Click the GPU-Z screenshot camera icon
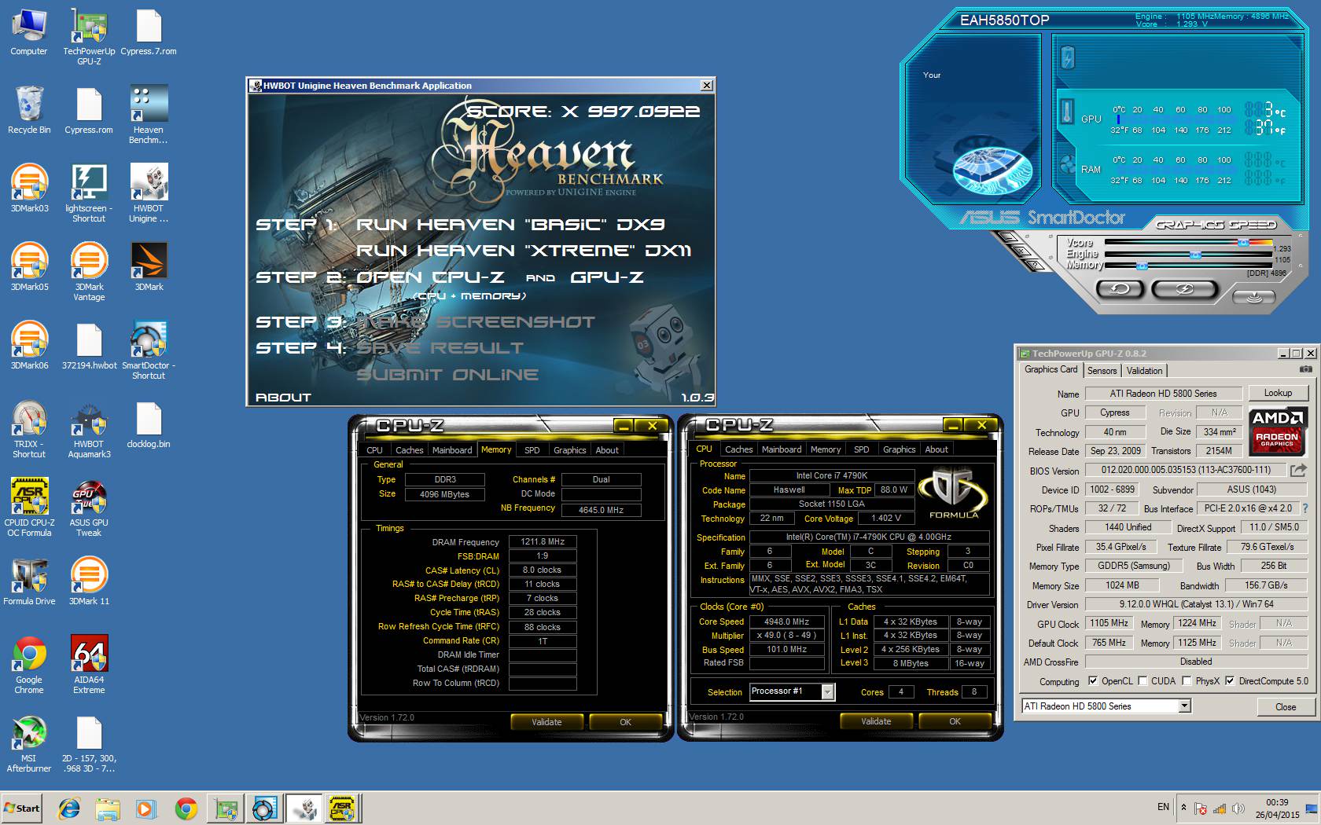This screenshot has width=1321, height=825. tap(1306, 369)
